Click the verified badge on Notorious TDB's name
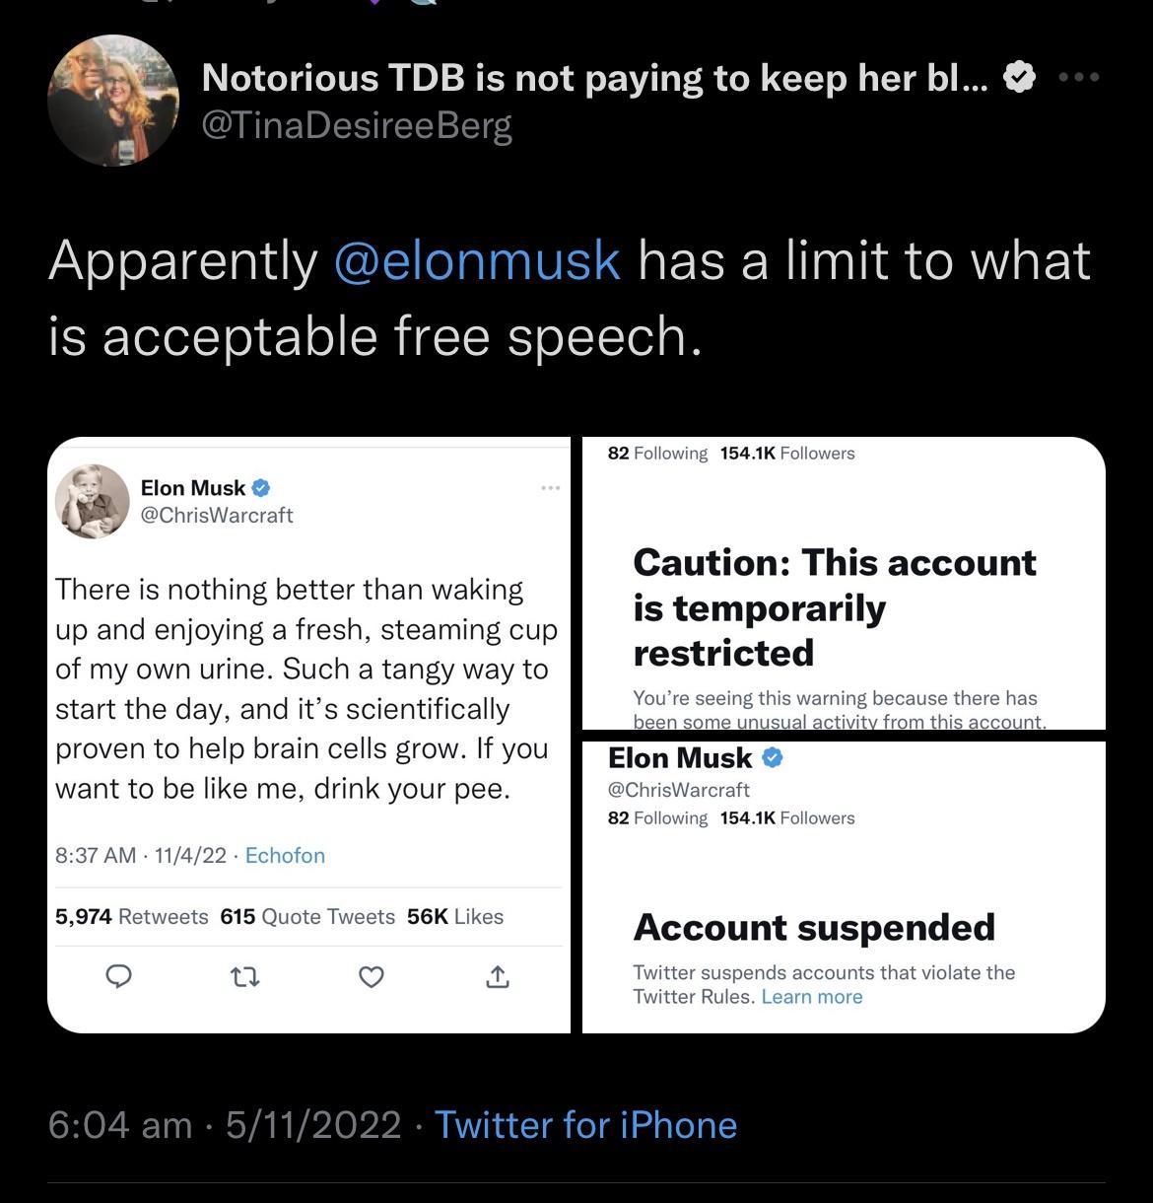 point(1019,76)
